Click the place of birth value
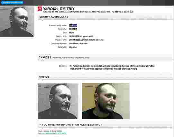This screenshot has width=174, height=137. coord(86,40)
